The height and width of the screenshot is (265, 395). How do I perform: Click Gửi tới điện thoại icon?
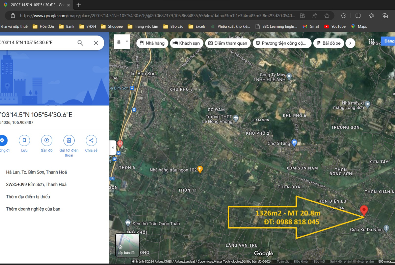[x=69, y=140]
